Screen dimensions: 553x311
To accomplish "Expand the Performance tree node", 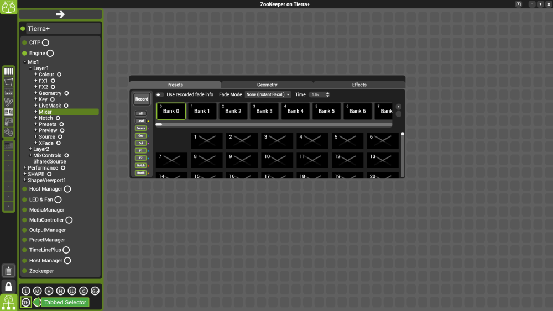I will pos(25,167).
